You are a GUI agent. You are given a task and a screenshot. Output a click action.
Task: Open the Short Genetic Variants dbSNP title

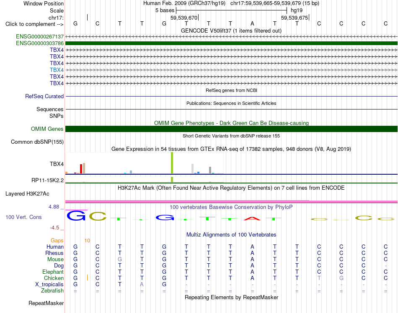(x=231, y=136)
